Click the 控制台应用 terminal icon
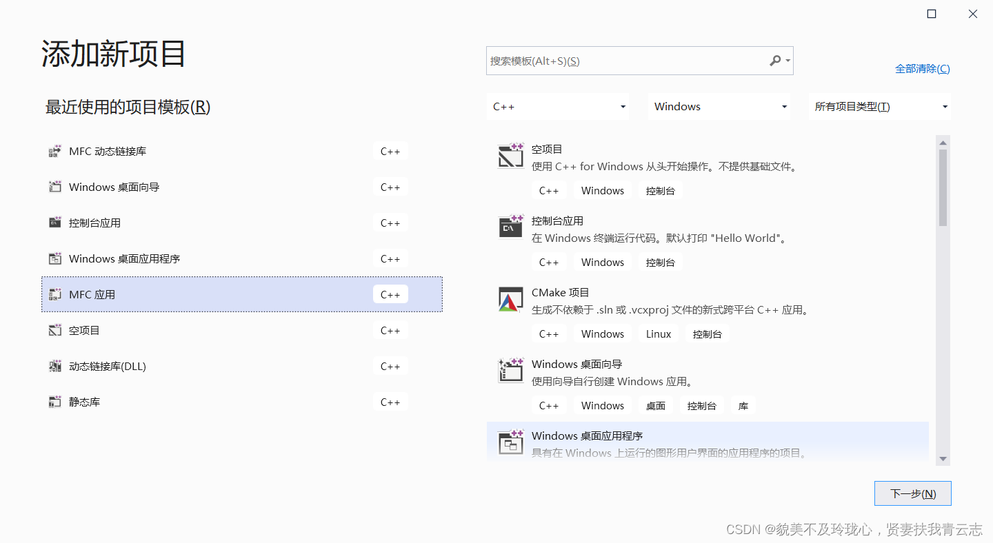Screen dimensions: 993x543 click(x=510, y=227)
